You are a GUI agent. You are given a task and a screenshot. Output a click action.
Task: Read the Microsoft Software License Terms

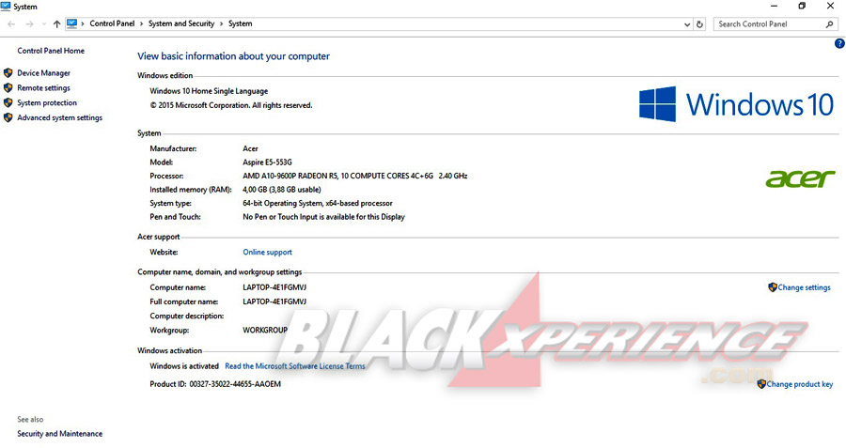[x=295, y=366]
